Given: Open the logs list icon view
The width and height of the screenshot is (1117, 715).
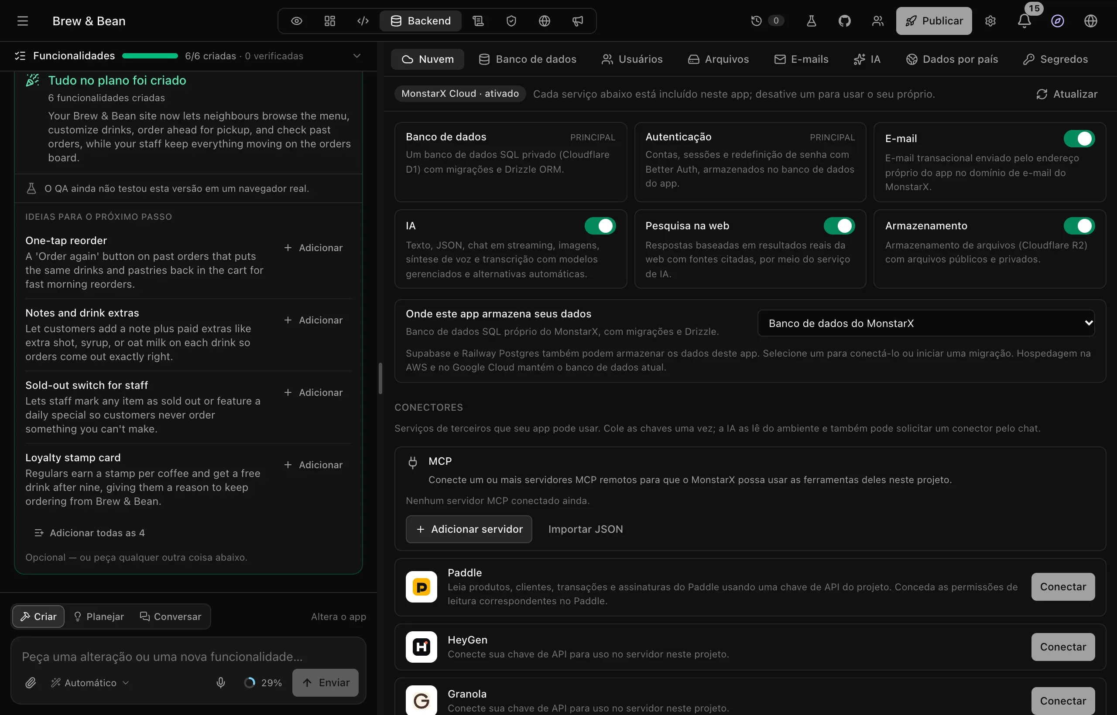Looking at the screenshot, I should (x=478, y=21).
